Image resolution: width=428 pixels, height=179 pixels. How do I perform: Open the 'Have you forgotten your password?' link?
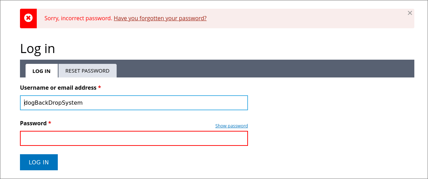pos(160,18)
